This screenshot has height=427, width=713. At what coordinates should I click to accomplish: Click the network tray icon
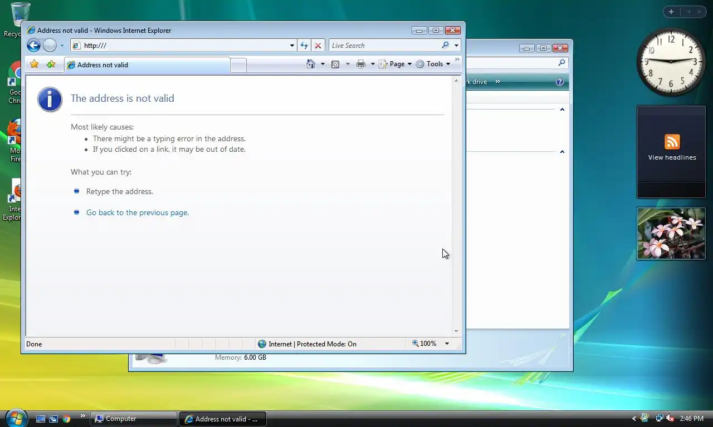click(660, 418)
